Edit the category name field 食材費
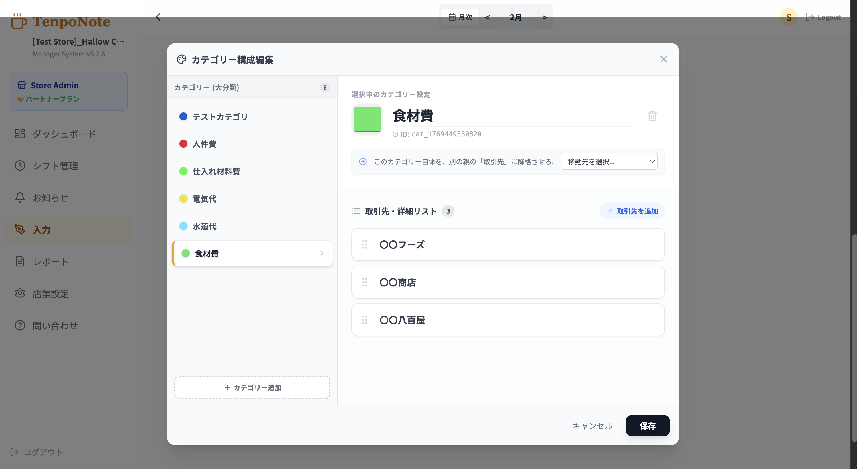The width and height of the screenshot is (857, 469). coord(511,116)
